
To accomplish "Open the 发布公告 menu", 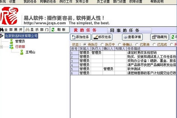I will (x=82, y=2).
